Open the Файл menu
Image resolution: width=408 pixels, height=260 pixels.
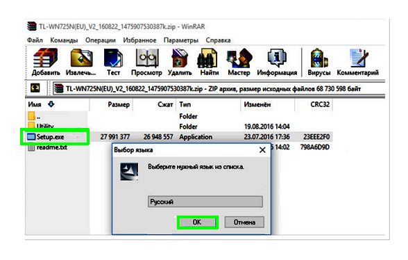pos(35,40)
